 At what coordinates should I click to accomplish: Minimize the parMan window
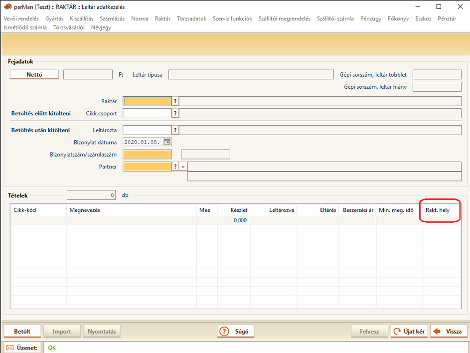coord(418,6)
